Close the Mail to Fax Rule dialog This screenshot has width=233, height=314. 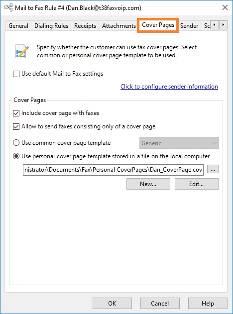tap(225, 7)
